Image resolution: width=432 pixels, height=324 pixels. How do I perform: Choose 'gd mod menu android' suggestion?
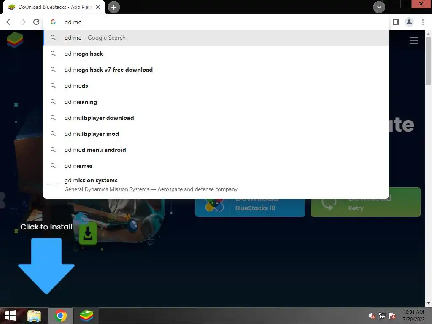(216, 150)
